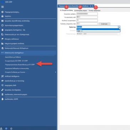The image size is (130, 130).
Task: Choose Angelos in the Χρήστης dropdown list
Action: point(98,29)
